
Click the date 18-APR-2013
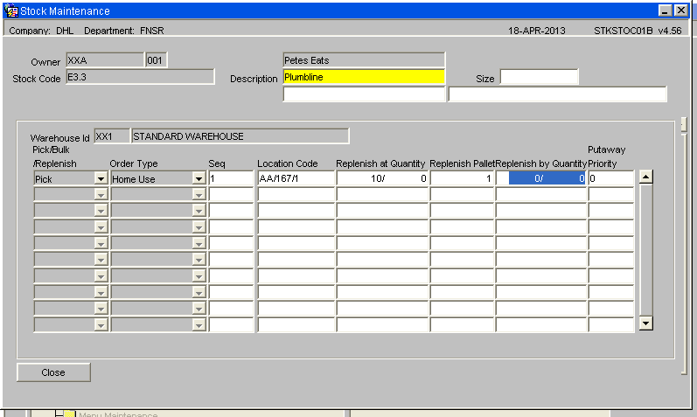coord(537,31)
